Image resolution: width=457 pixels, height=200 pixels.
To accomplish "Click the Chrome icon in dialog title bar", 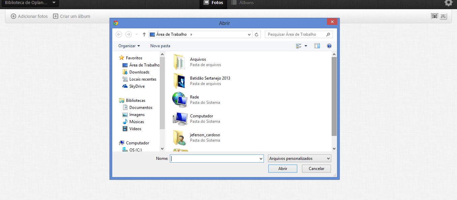I will 116,23.
